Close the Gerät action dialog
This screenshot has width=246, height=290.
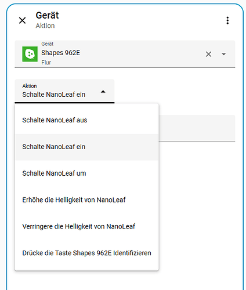point(23,20)
